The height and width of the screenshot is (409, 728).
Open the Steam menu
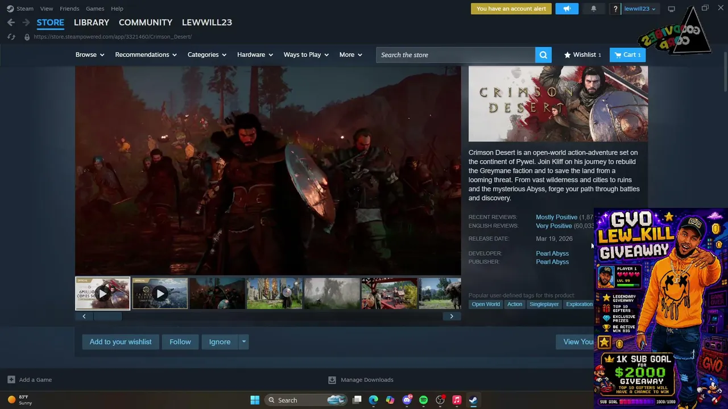pyautogui.click(x=25, y=9)
